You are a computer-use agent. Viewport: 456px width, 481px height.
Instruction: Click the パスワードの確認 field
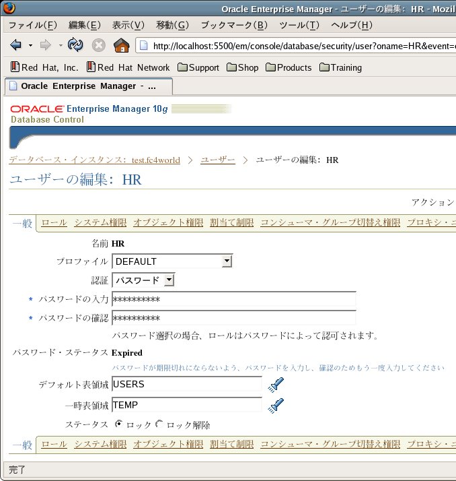(x=234, y=318)
